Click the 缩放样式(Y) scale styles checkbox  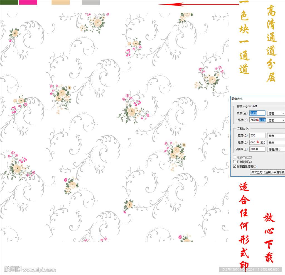(235, 157)
